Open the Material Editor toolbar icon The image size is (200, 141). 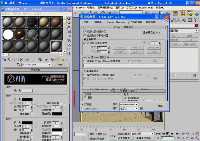183,14
